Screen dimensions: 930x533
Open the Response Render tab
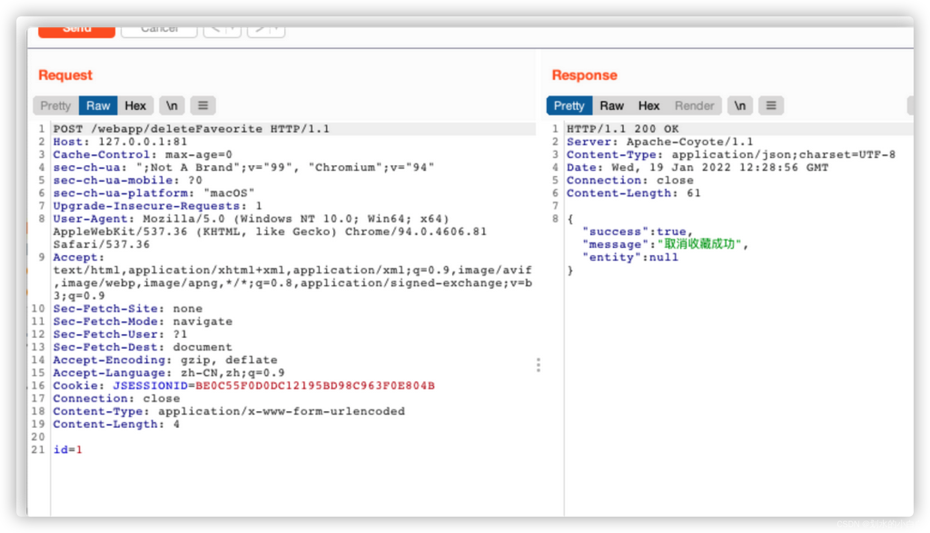(x=694, y=106)
